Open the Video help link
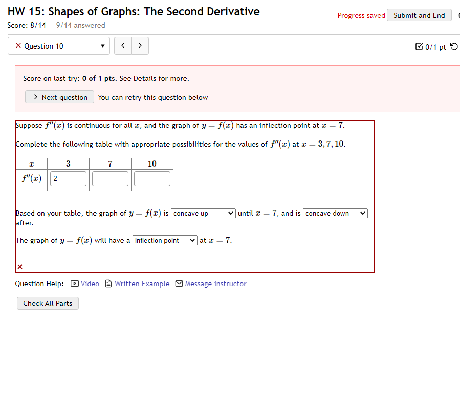This screenshot has height=401, width=460. point(90,284)
